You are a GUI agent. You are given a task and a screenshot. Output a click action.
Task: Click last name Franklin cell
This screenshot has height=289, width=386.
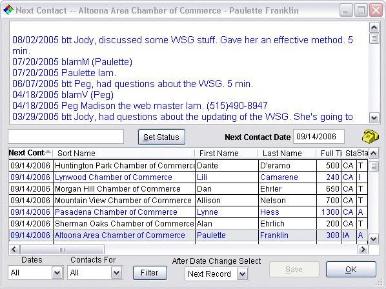287,235
